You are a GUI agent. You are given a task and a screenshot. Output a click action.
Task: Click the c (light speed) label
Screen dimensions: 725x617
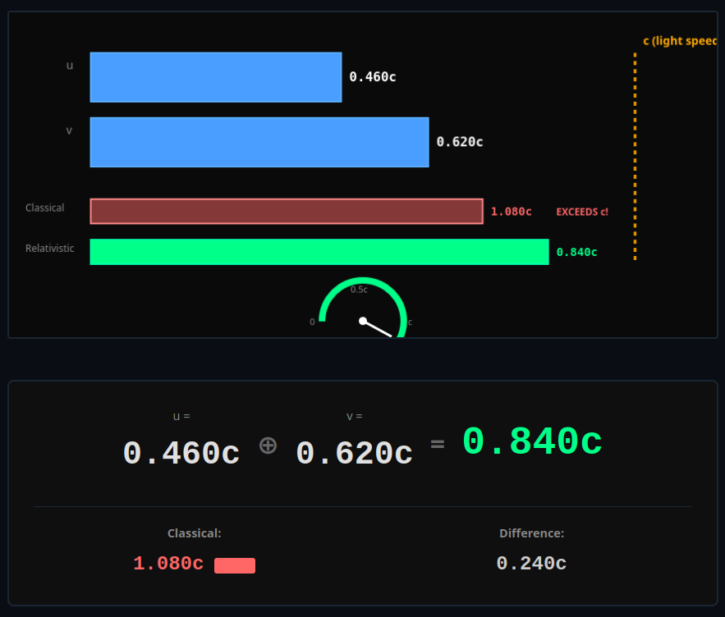[680, 41]
